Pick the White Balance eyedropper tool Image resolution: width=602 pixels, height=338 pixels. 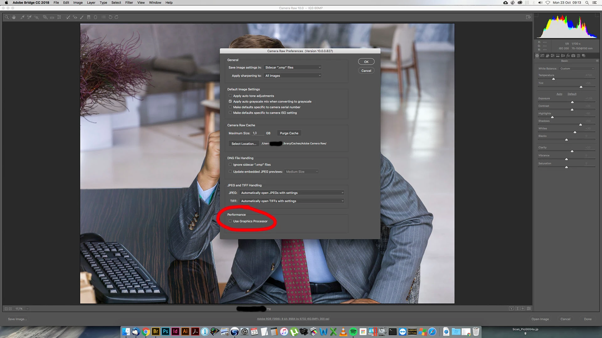click(x=22, y=17)
